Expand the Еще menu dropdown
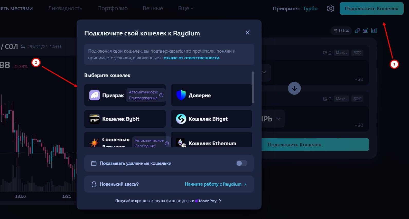The width and height of the screenshot is (409, 219). (x=186, y=8)
